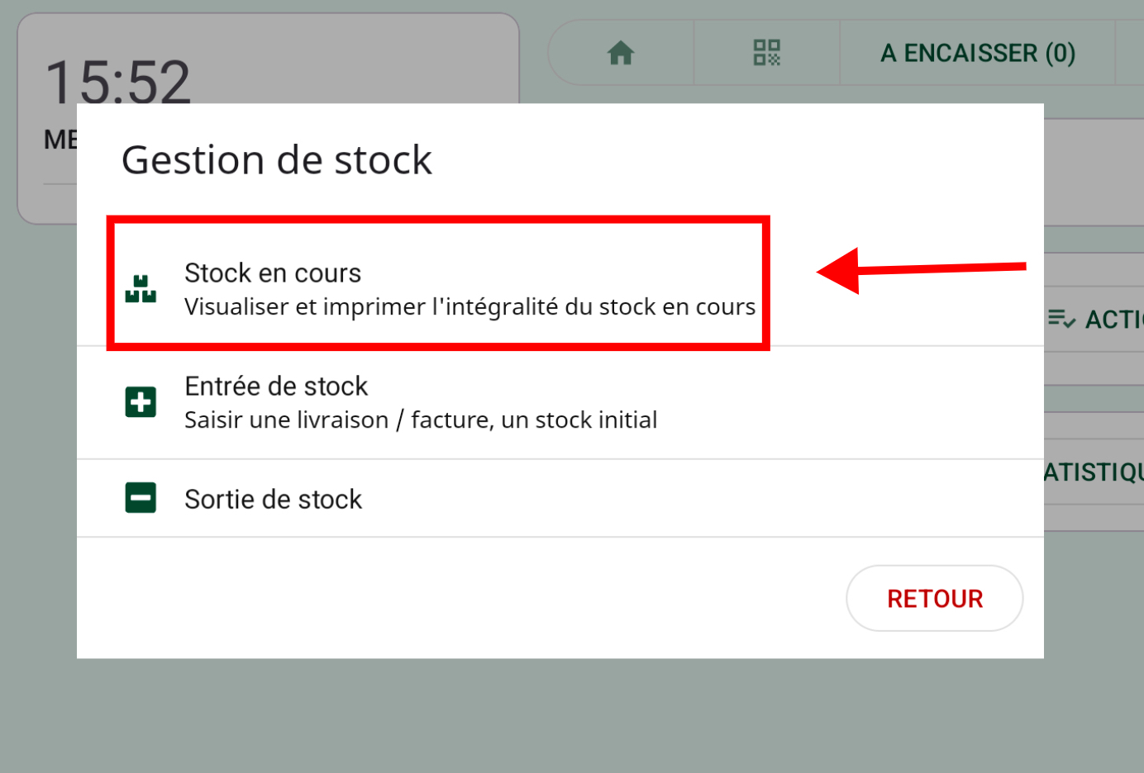The width and height of the screenshot is (1144, 773).
Task: Click the checklist icon beside ACTI
Action: [x=1061, y=319]
